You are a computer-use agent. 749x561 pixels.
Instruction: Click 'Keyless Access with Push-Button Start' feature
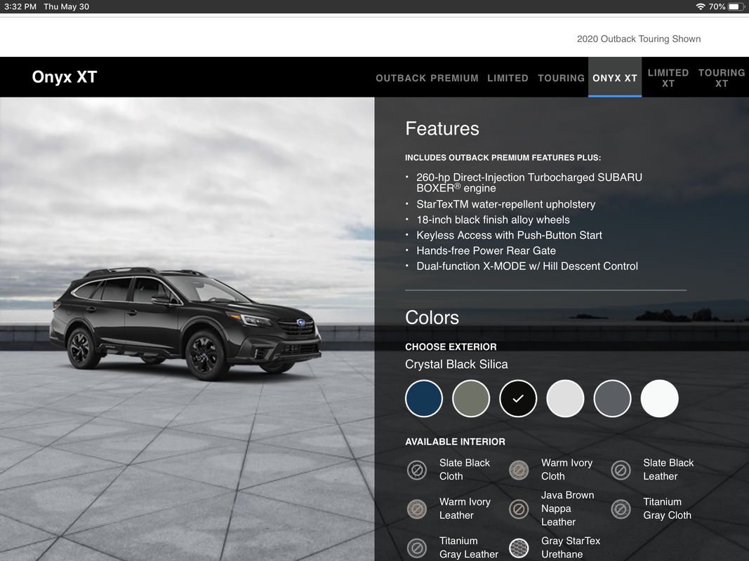pyautogui.click(x=509, y=235)
